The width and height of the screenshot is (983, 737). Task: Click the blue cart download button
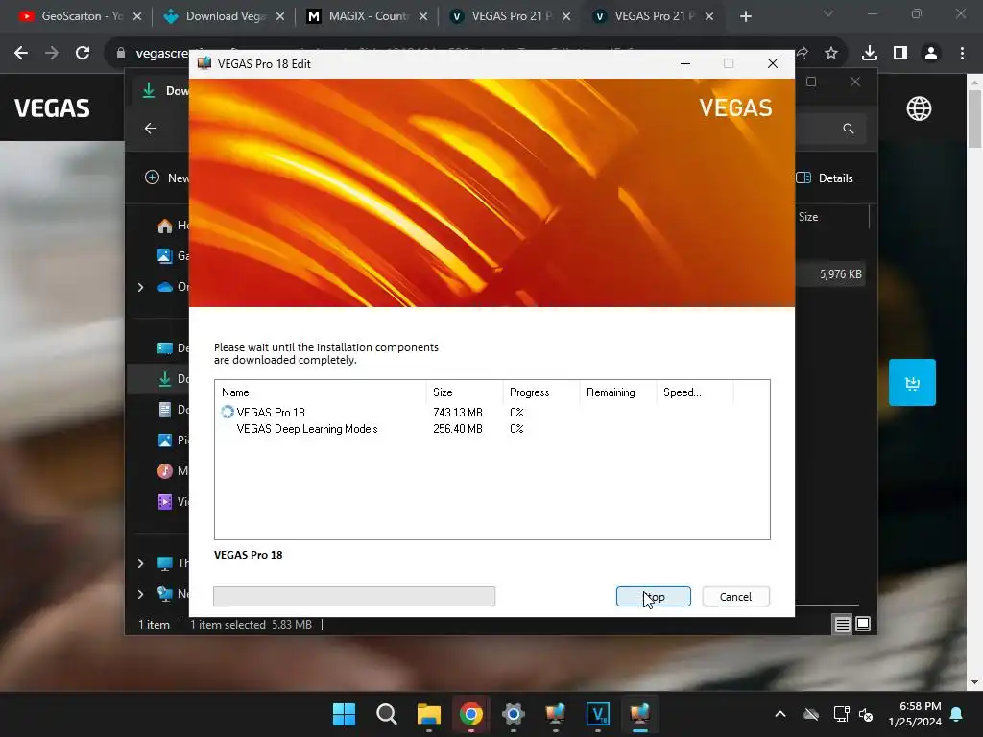(912, 382)
